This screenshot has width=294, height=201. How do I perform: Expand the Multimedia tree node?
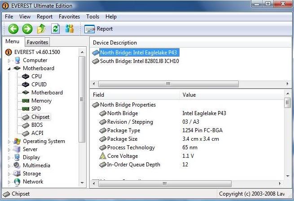(x=9, y=166)
